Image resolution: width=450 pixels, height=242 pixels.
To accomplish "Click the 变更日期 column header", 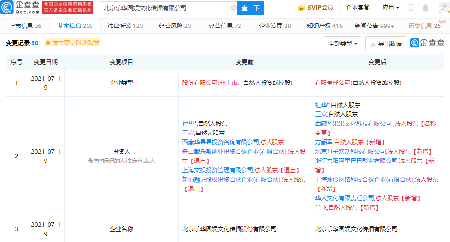I will tap(46, 62).
